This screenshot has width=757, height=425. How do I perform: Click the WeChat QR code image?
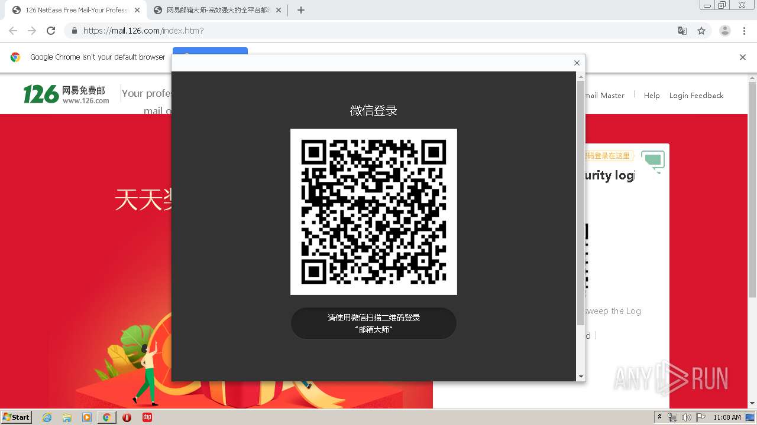(x=374, y=212)
